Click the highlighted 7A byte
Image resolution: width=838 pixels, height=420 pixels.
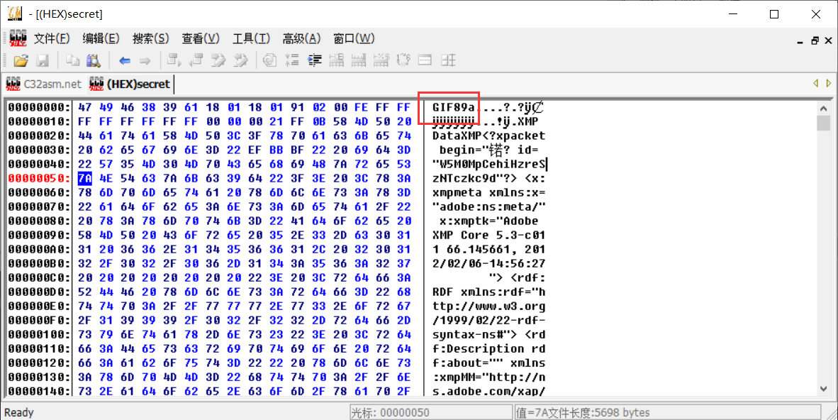click(x=85, y=177)
